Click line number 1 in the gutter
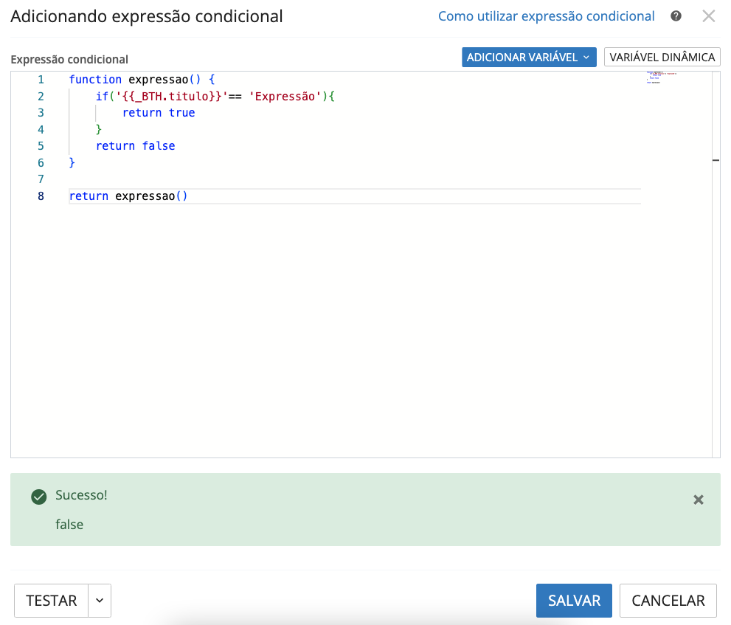The image size is (731, 625). [x=41, y=80]
